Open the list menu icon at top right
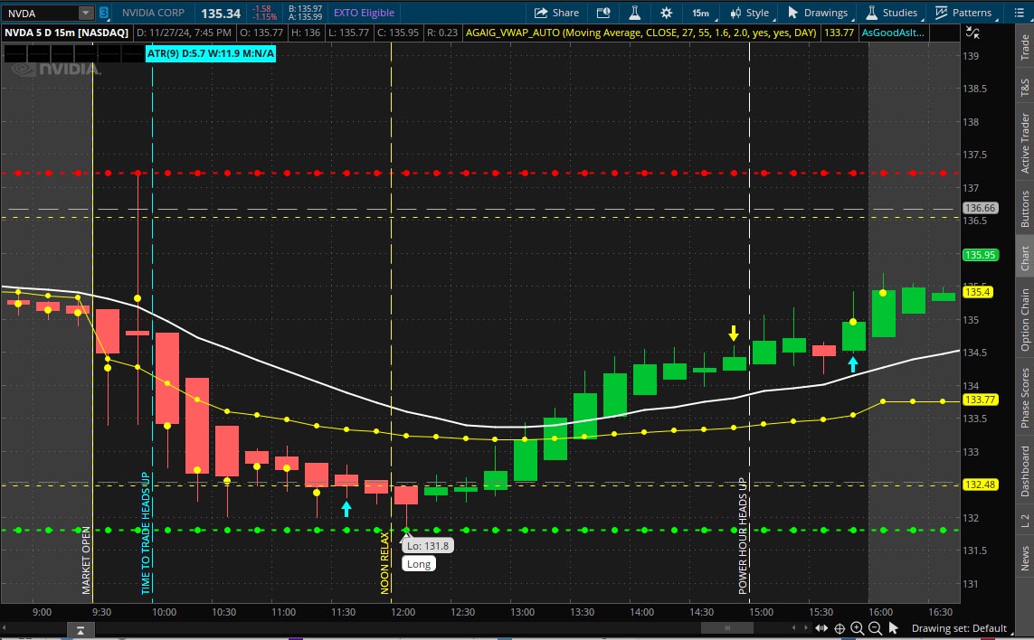The width and height of the screenshot is (1034, 640). pos(1019,13)
